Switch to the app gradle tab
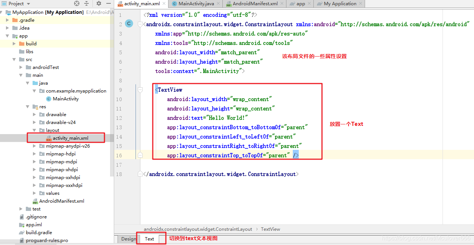474x245 pixels. tap(301, 4)
